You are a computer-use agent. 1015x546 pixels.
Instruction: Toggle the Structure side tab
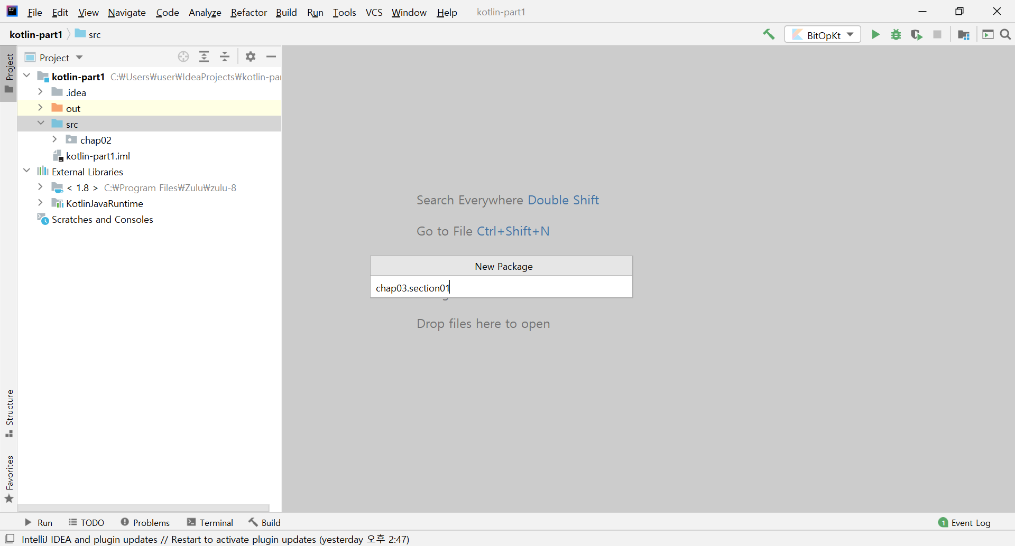click(9, 413)
